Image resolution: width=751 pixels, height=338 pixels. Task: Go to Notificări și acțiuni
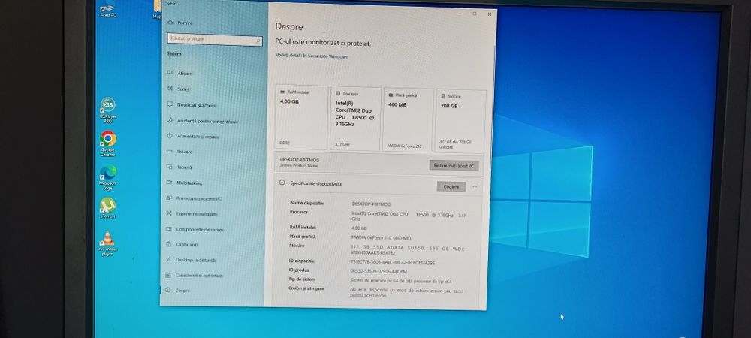tap(196, 105)
